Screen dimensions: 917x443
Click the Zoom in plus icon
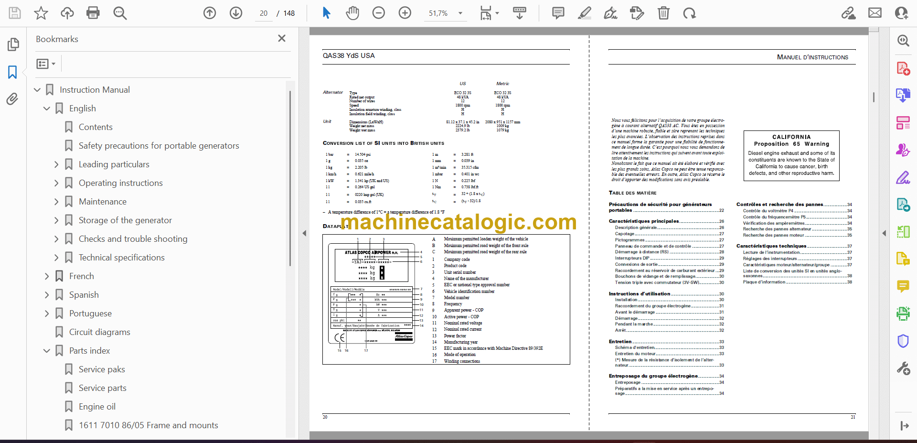(x=405, y=13)
